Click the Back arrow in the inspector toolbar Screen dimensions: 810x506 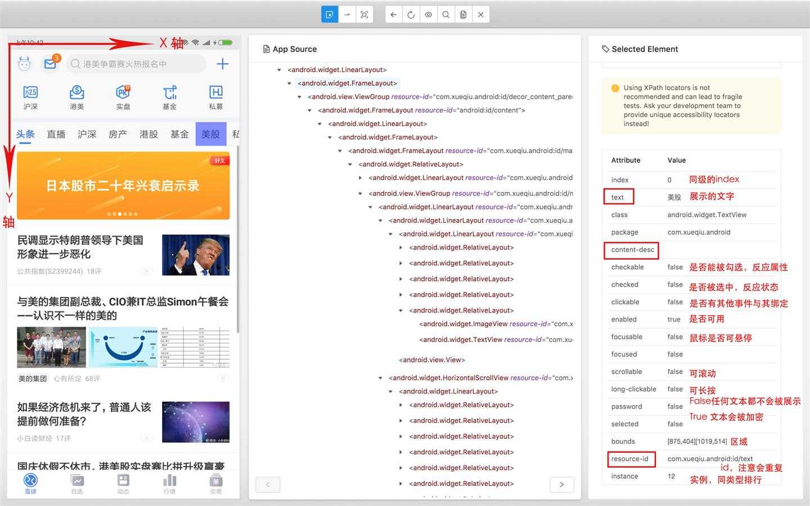click(394, 15)
